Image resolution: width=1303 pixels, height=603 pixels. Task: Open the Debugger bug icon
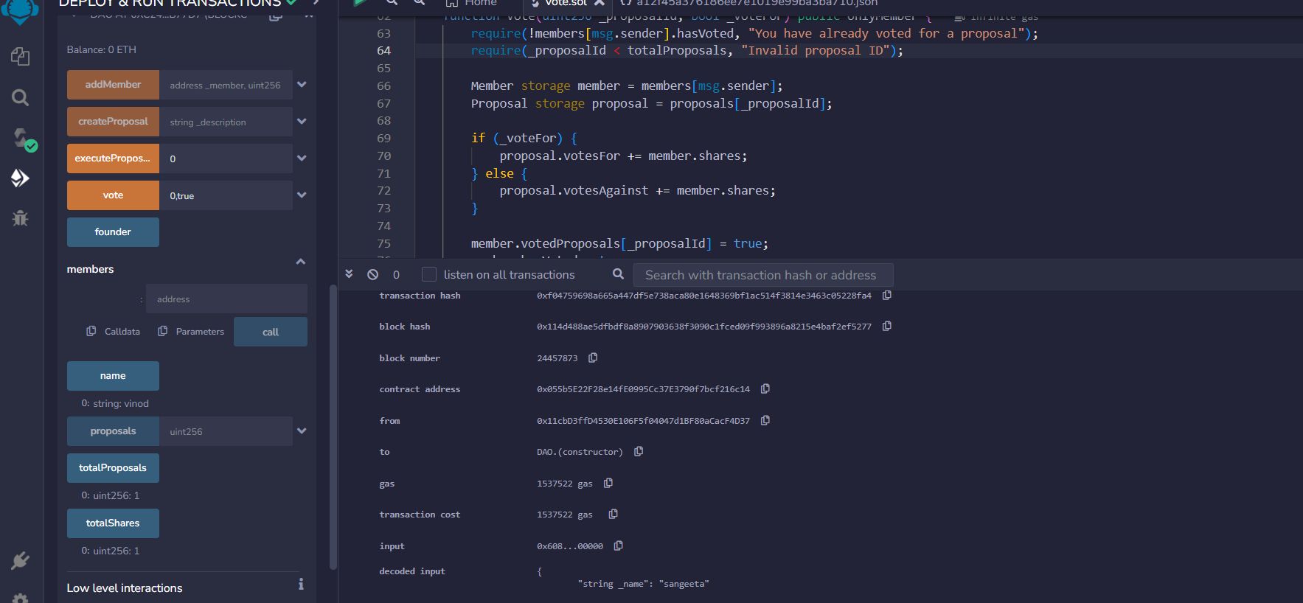21,217
